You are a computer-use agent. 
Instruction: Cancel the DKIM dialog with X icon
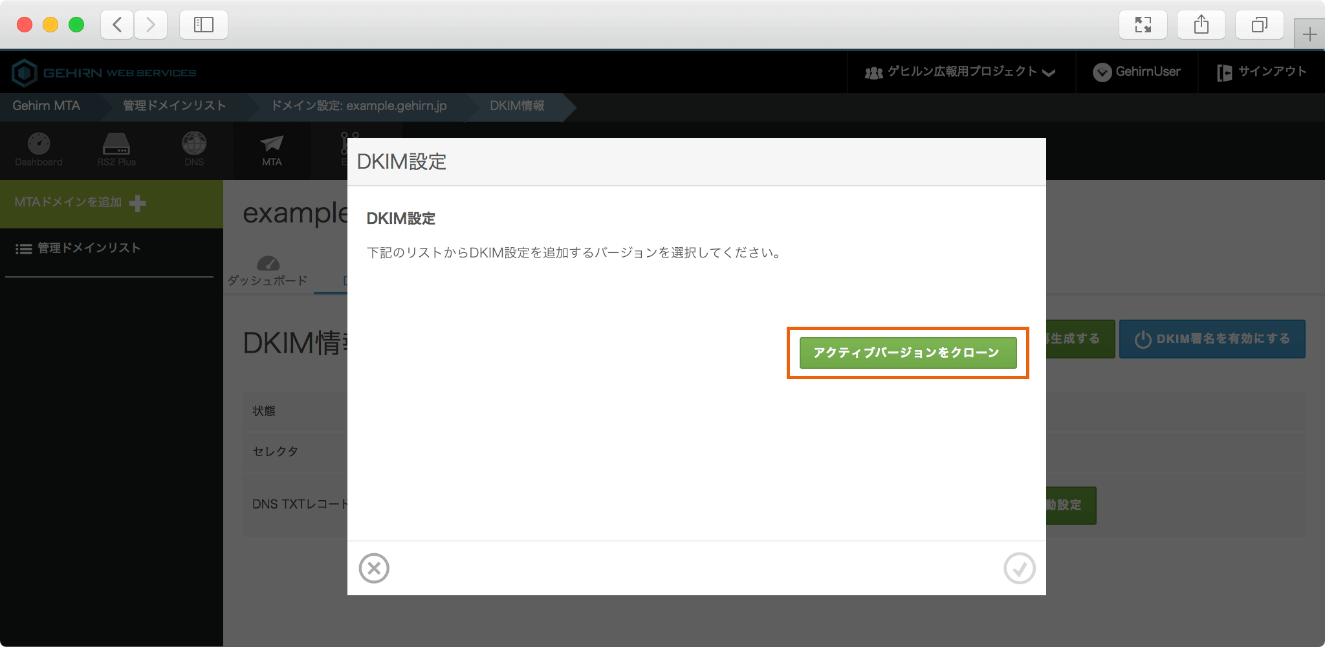(x=374, y=568)
